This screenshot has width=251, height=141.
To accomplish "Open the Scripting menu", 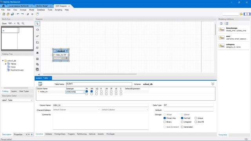I will 58,10.
